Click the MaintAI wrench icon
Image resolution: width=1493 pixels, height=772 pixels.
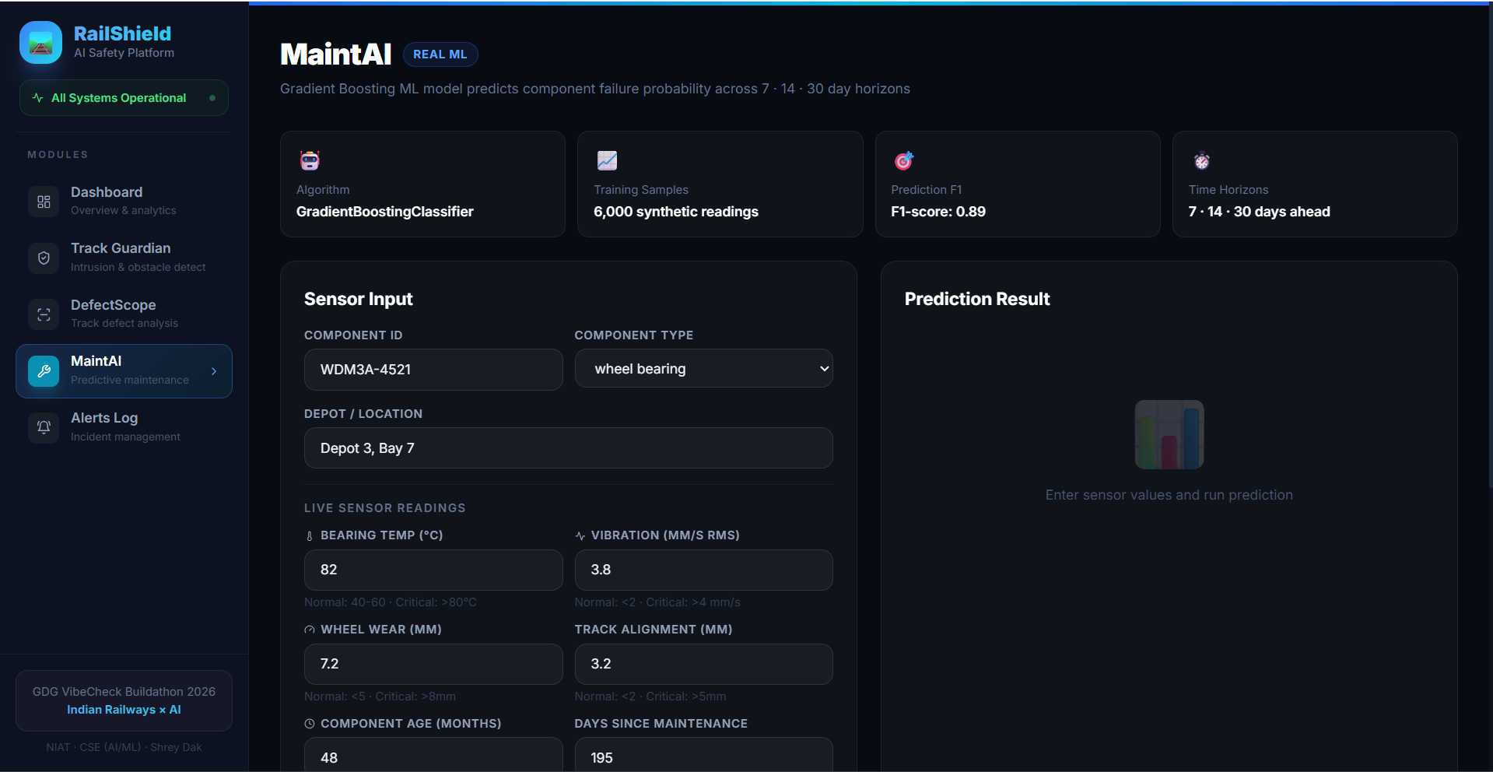pos(44,371)
